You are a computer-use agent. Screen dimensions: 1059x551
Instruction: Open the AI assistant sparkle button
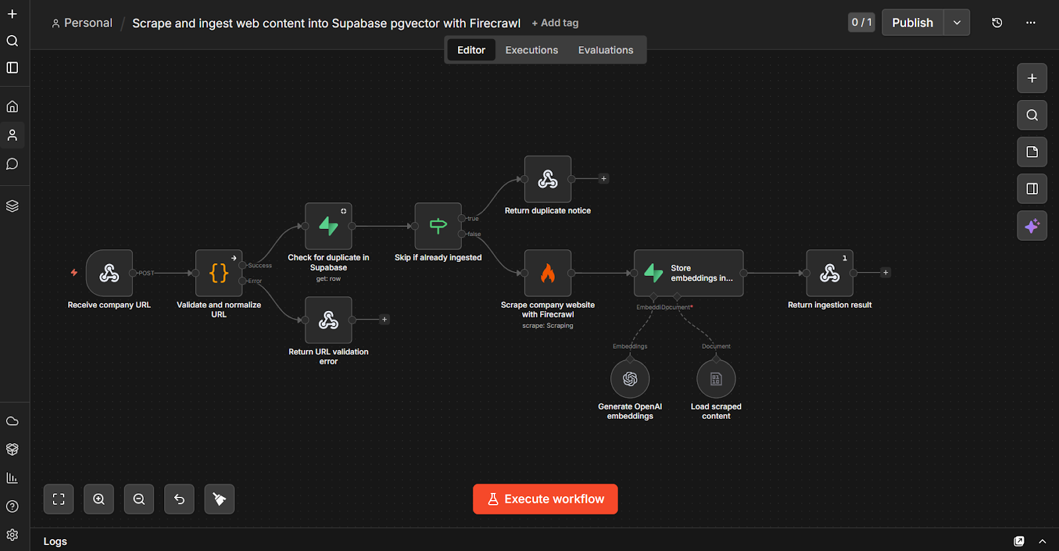[1031, 226]
